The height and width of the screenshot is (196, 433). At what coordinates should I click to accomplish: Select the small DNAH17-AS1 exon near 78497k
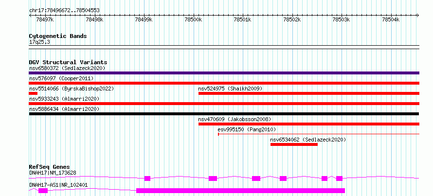(43, 191)
